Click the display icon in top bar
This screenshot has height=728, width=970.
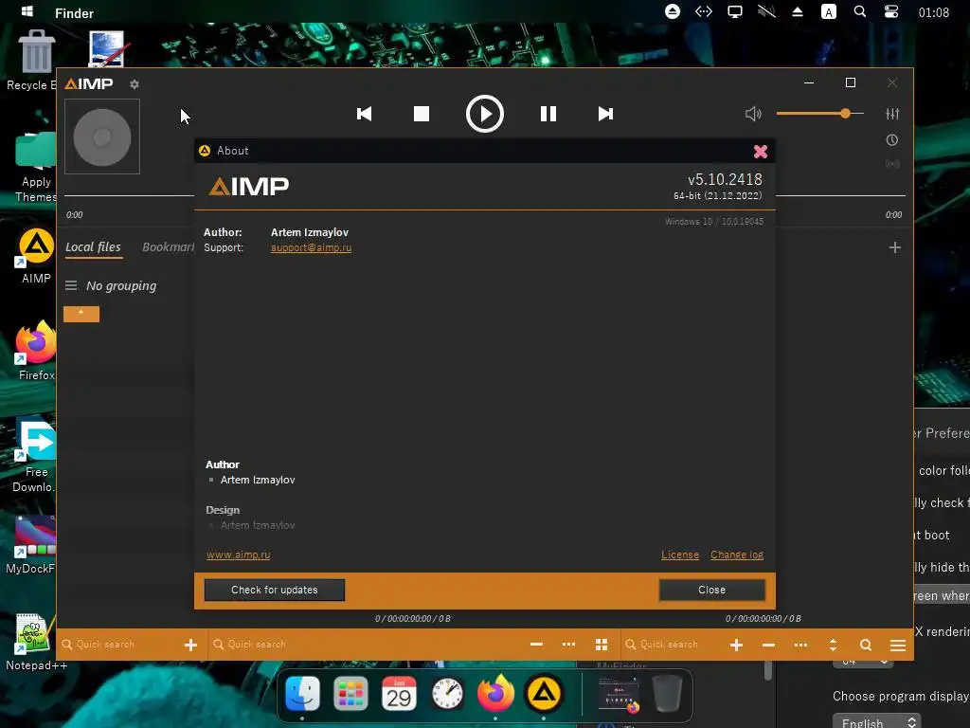point(735,11)
